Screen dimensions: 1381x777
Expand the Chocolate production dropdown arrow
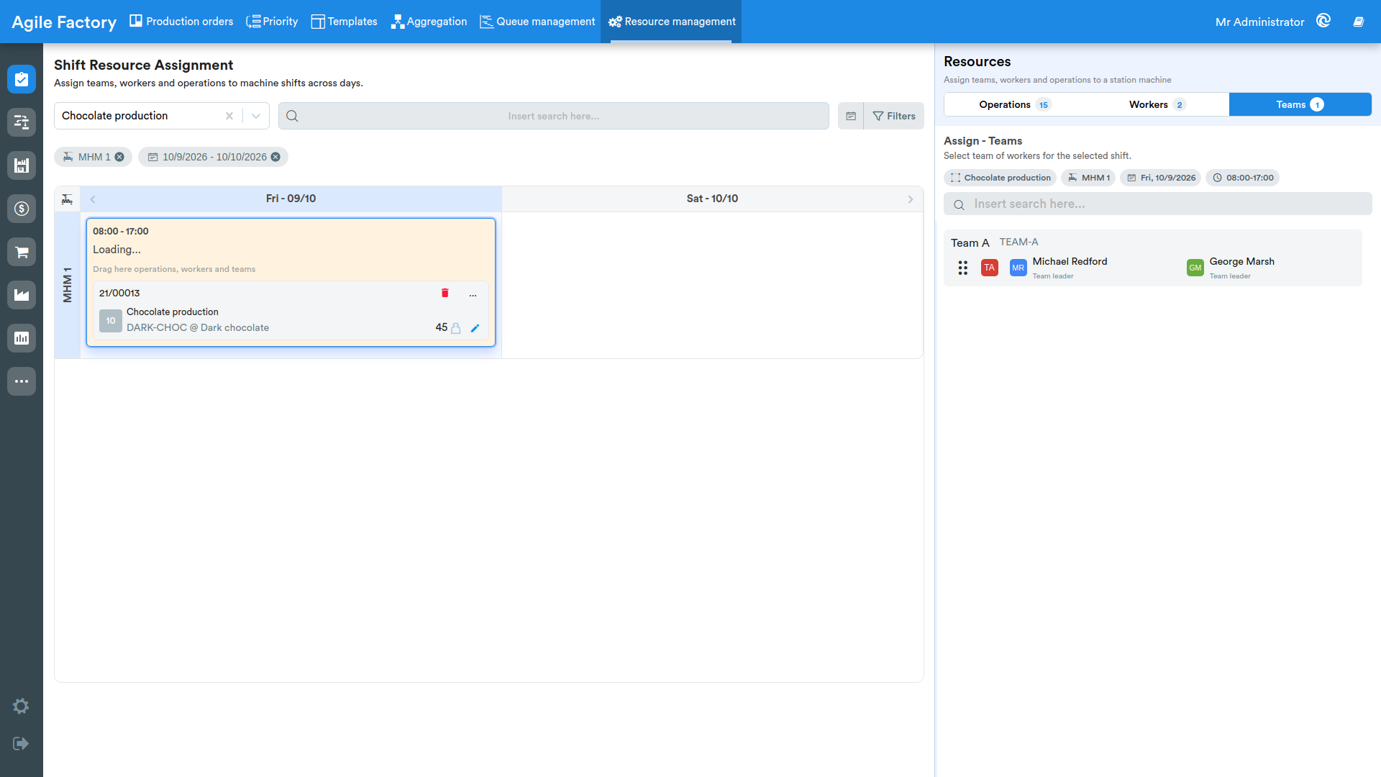pyautogui.click(x=256, y=116)
